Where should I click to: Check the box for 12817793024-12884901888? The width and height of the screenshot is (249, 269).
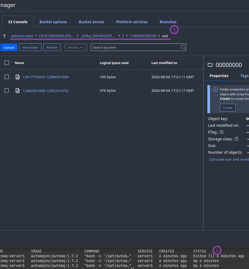[x=7, y=77]
